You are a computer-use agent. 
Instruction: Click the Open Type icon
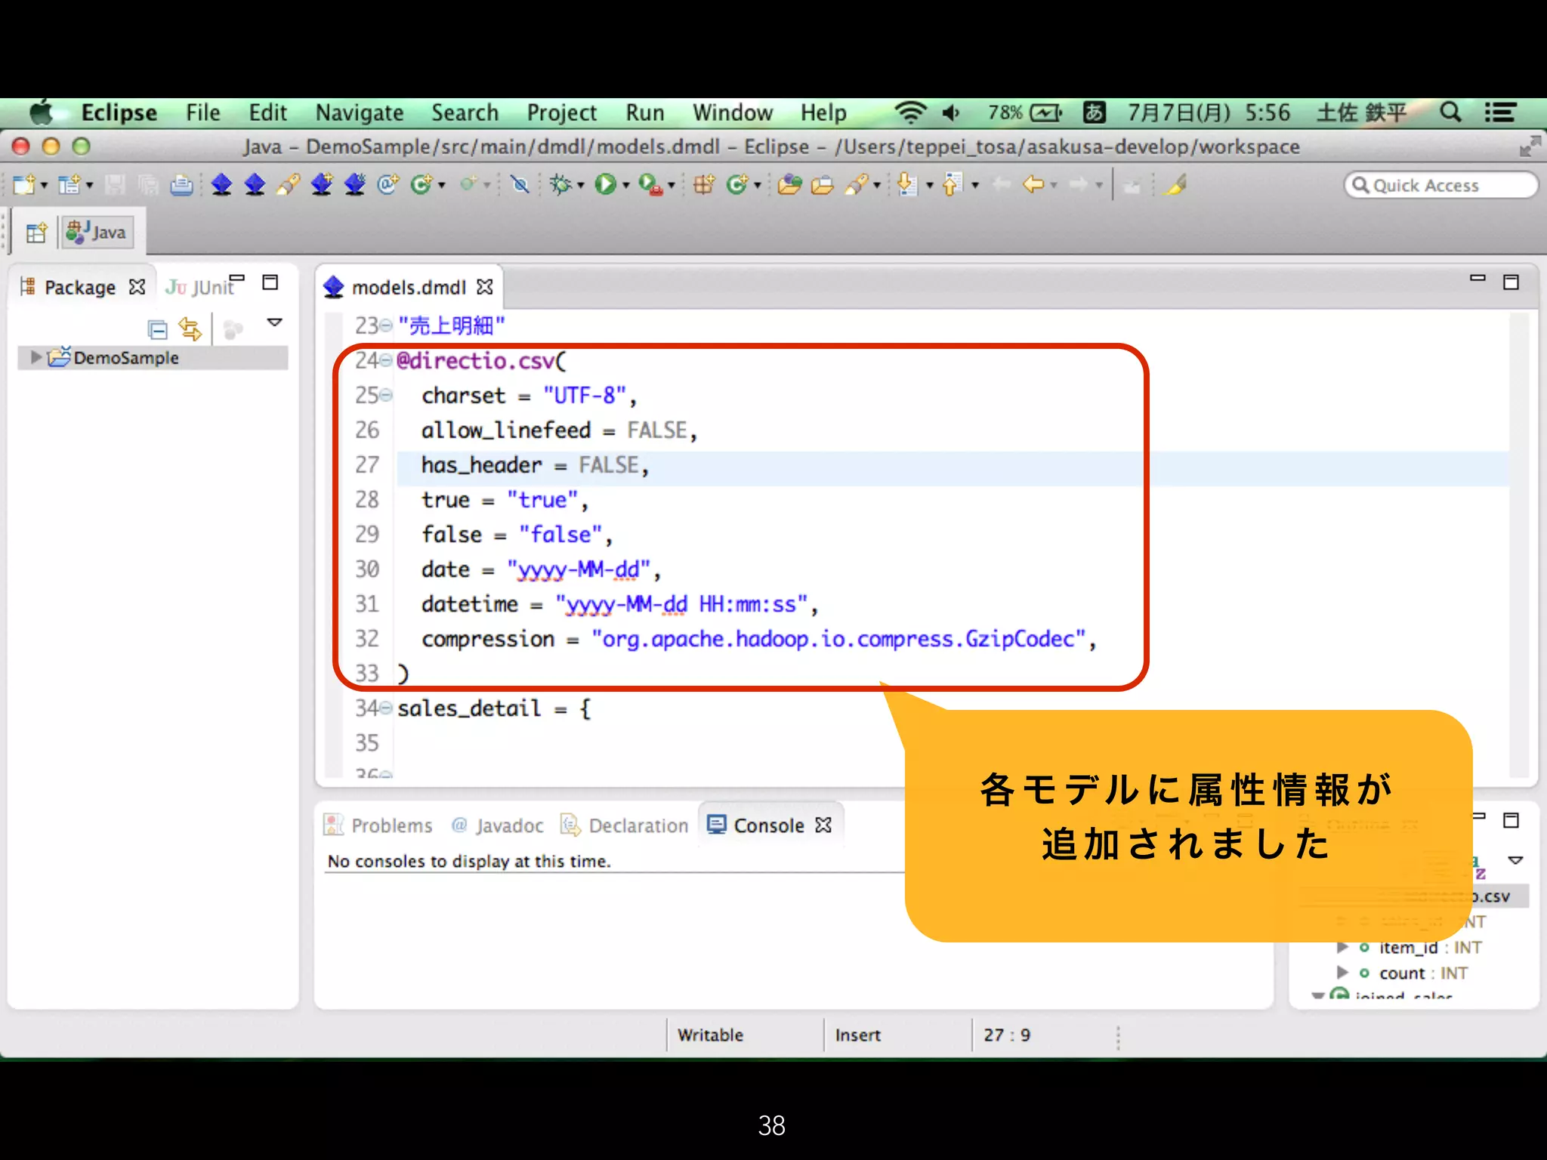coord(789,184)
